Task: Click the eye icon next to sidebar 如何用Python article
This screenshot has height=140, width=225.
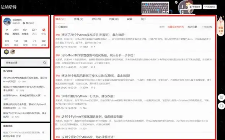Action: tap(45, 96)
